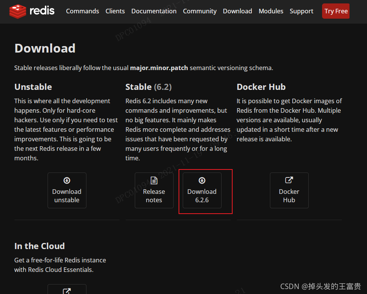Click the bold 'major.minor.patch' text
The width and height of the screenshot is (367, 294).
(x=159, y=68)
